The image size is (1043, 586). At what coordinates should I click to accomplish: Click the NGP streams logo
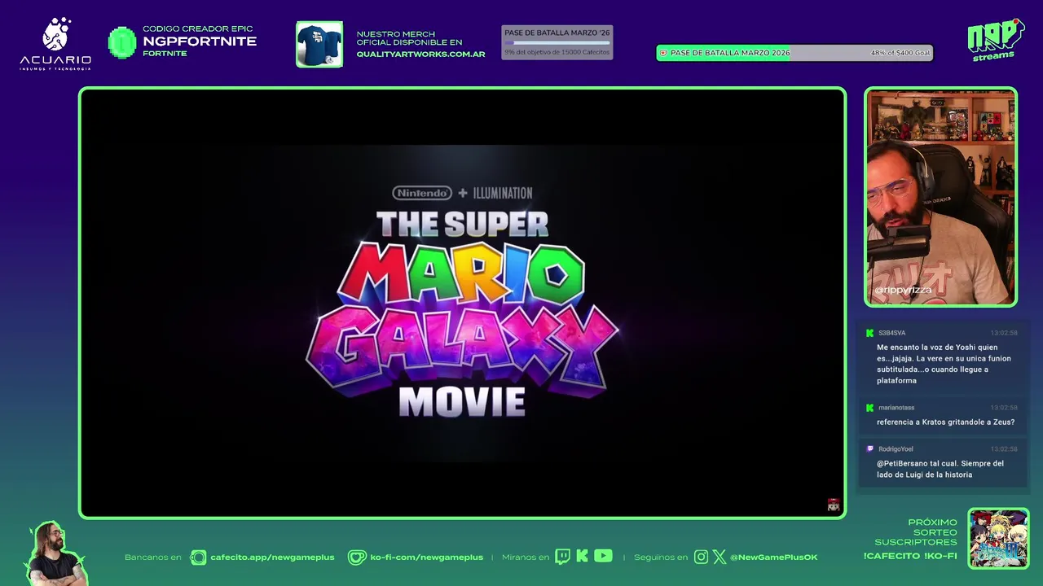pyautogui.click(x=995, y=39)
